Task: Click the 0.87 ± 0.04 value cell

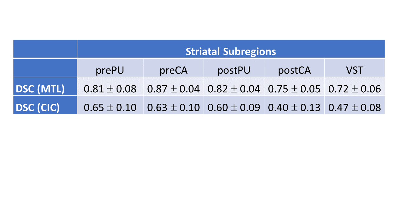Action: (174, 89)
